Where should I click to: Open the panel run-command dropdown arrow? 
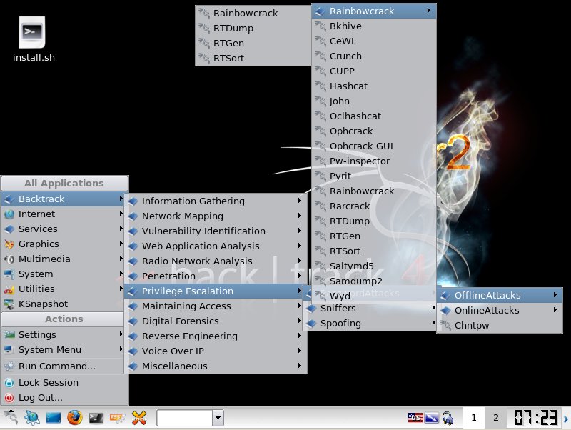(218, 418)
